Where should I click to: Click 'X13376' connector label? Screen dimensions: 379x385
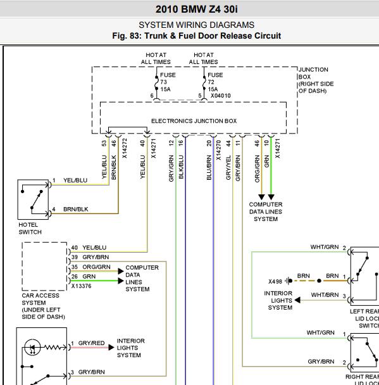(x=81, y=286)
